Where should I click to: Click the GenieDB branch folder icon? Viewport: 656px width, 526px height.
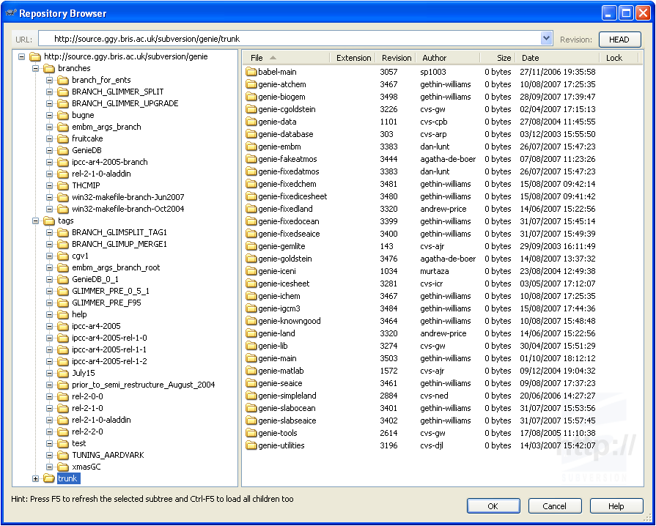click(x=63, y=150)
